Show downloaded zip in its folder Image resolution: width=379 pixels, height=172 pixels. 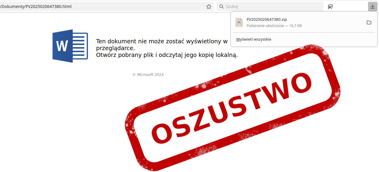pyautogui.click(x=369, y=23)
